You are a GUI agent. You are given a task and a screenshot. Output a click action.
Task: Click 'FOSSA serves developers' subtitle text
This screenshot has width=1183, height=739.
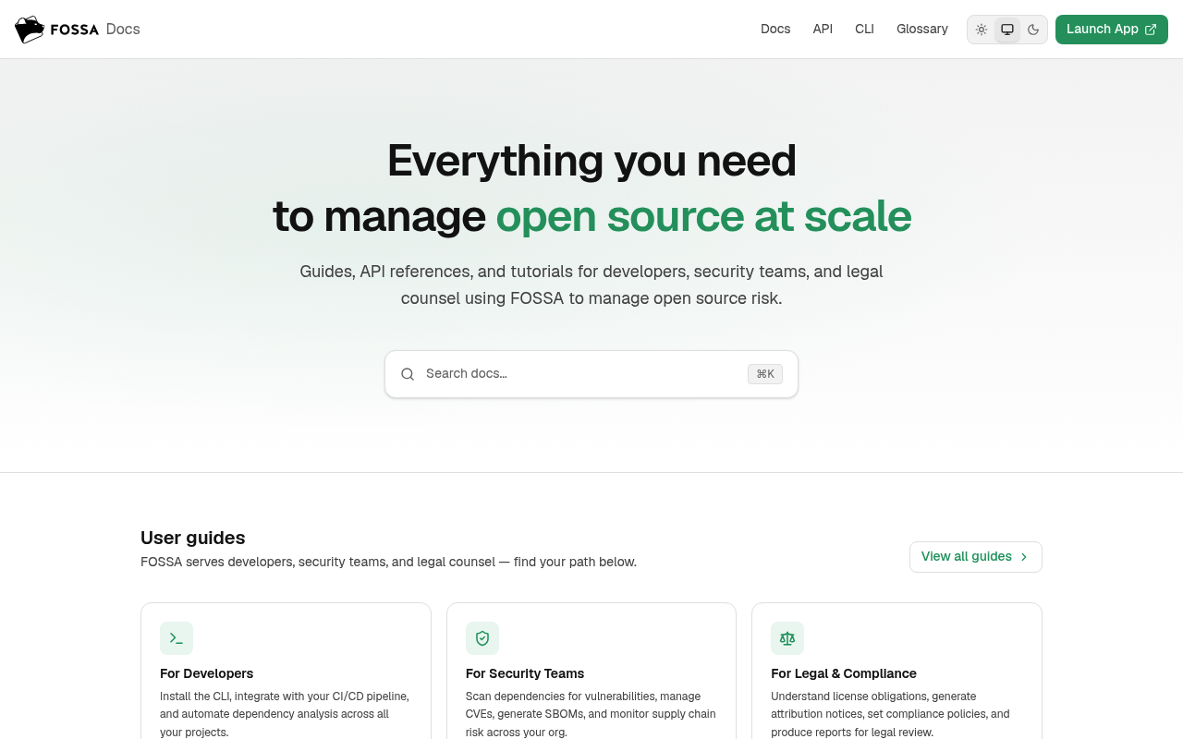point(388,562)
